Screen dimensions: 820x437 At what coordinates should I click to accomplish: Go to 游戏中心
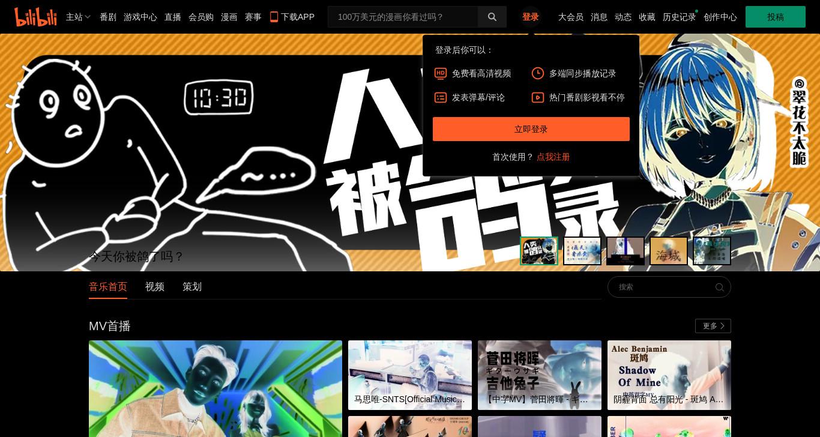pyautogui.click(x=140, y=17)
